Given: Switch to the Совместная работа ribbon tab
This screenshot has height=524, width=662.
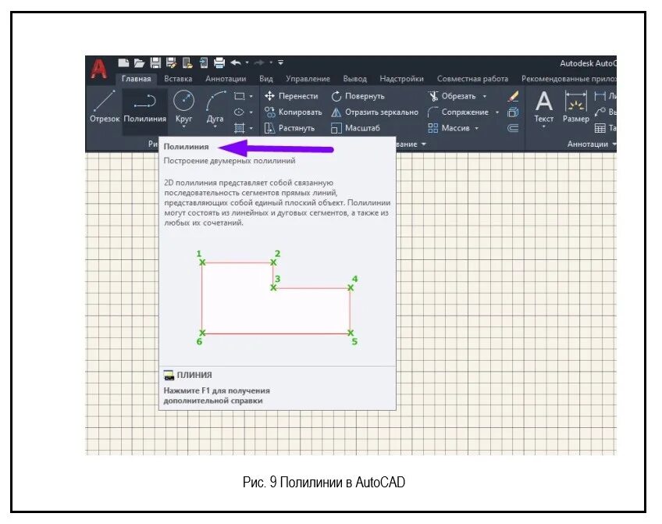Looking at the screenshot, I should (x=472, y=79).
